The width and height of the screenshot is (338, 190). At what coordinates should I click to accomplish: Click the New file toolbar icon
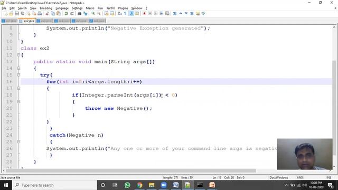[x=6, y=14]
